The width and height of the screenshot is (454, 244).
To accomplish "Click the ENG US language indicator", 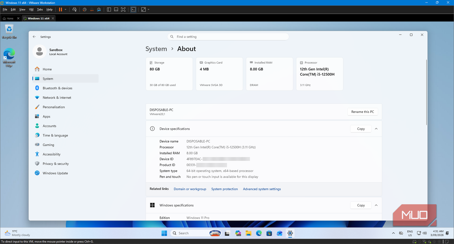I will [x=410, y=233].
